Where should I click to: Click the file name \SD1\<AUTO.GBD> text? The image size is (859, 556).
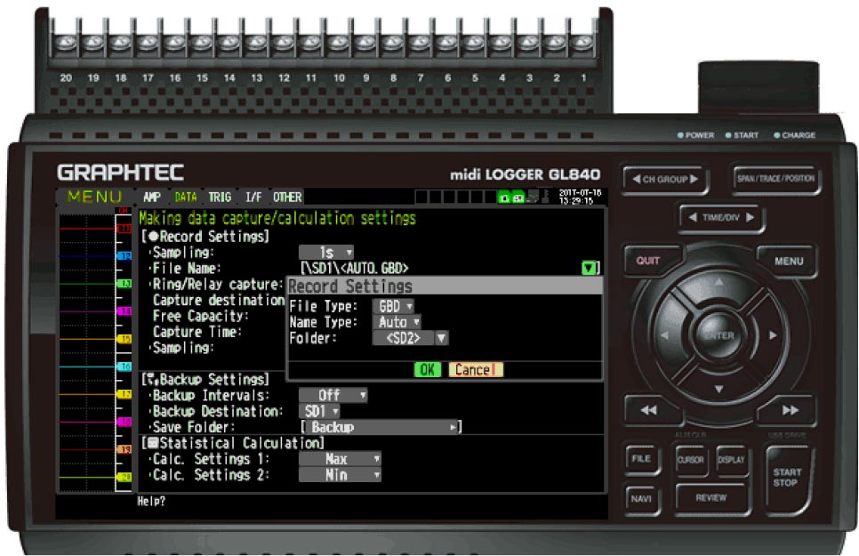pos(355,268)
